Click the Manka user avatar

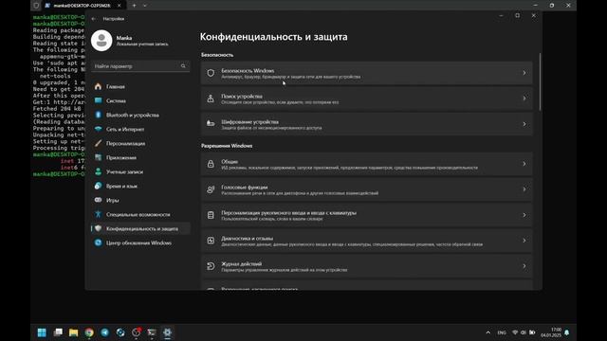(x=101, y=41)
